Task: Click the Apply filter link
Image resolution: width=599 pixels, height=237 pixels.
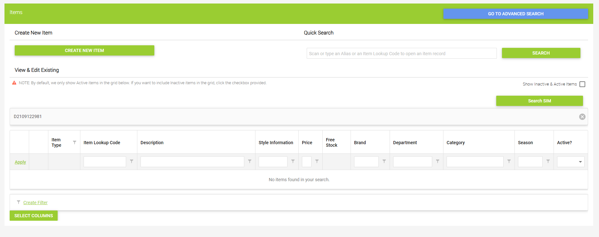Action: tap(20, 162)
